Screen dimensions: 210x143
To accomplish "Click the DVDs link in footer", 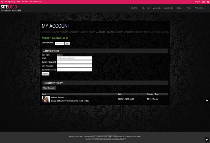I will click(x=116, y=135).
